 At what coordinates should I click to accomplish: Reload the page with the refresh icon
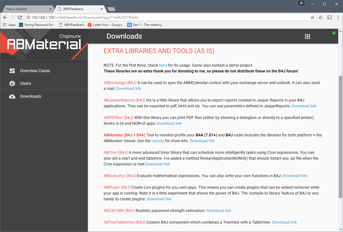[20, 17]
